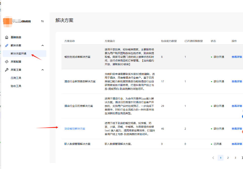Image resolution: width=243 pixels, height=169 pixels.
Task: View details for 酒店行业日历房解决方案
Action: coord(237,106)
